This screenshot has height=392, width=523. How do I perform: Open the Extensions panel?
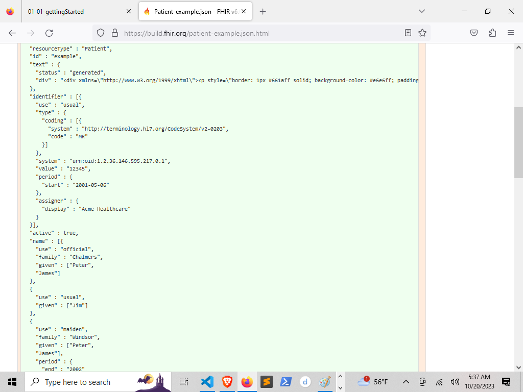click(492, 33)
